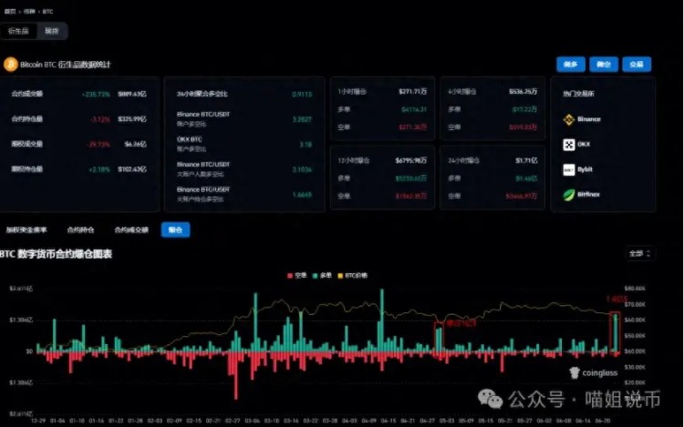The height and width of the screenshot is (427, 684).
Task: Click the $271.71万 liquidation total
Action: 412,92
